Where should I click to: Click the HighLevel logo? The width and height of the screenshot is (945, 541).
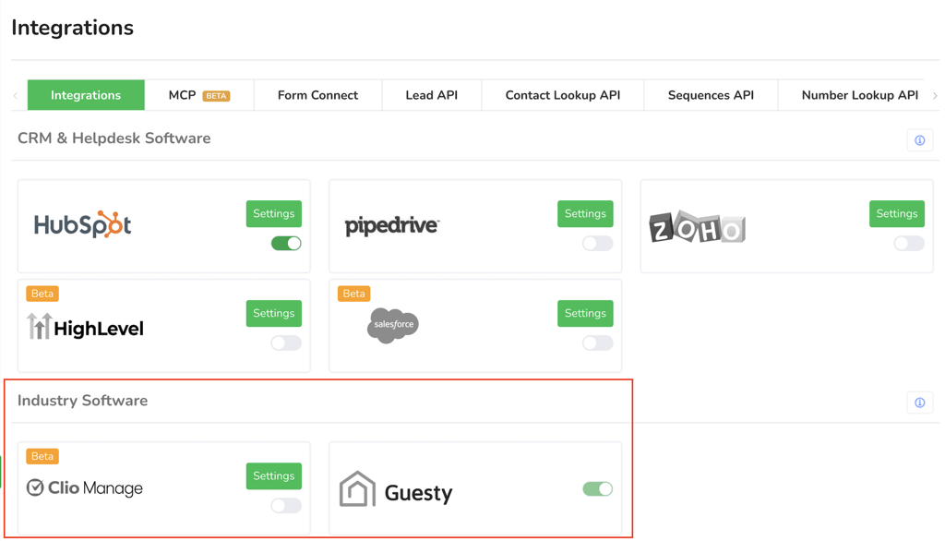pos(85,327)
